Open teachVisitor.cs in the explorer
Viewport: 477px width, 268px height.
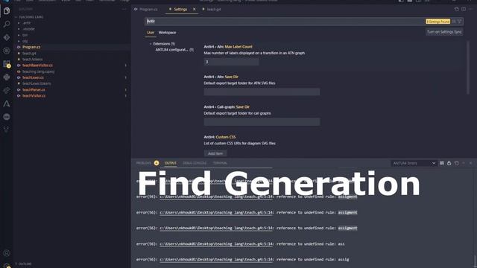34,96
